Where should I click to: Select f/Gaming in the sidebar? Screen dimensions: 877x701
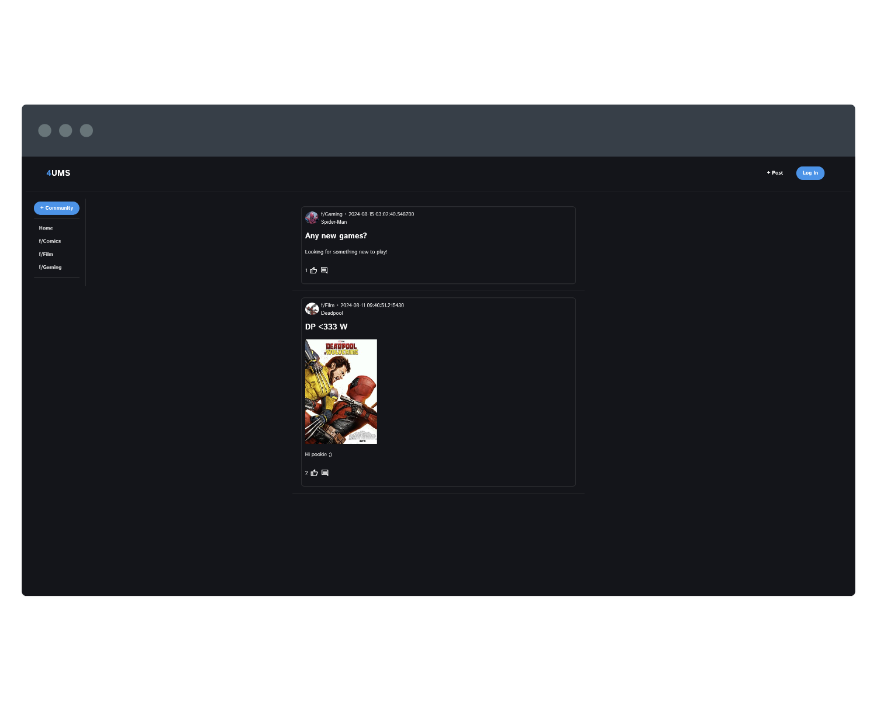click(x=50, y=267)
